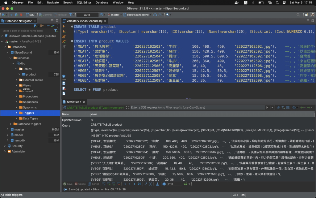Select the Procedures folder in the tree

click(x=31, y=96)
